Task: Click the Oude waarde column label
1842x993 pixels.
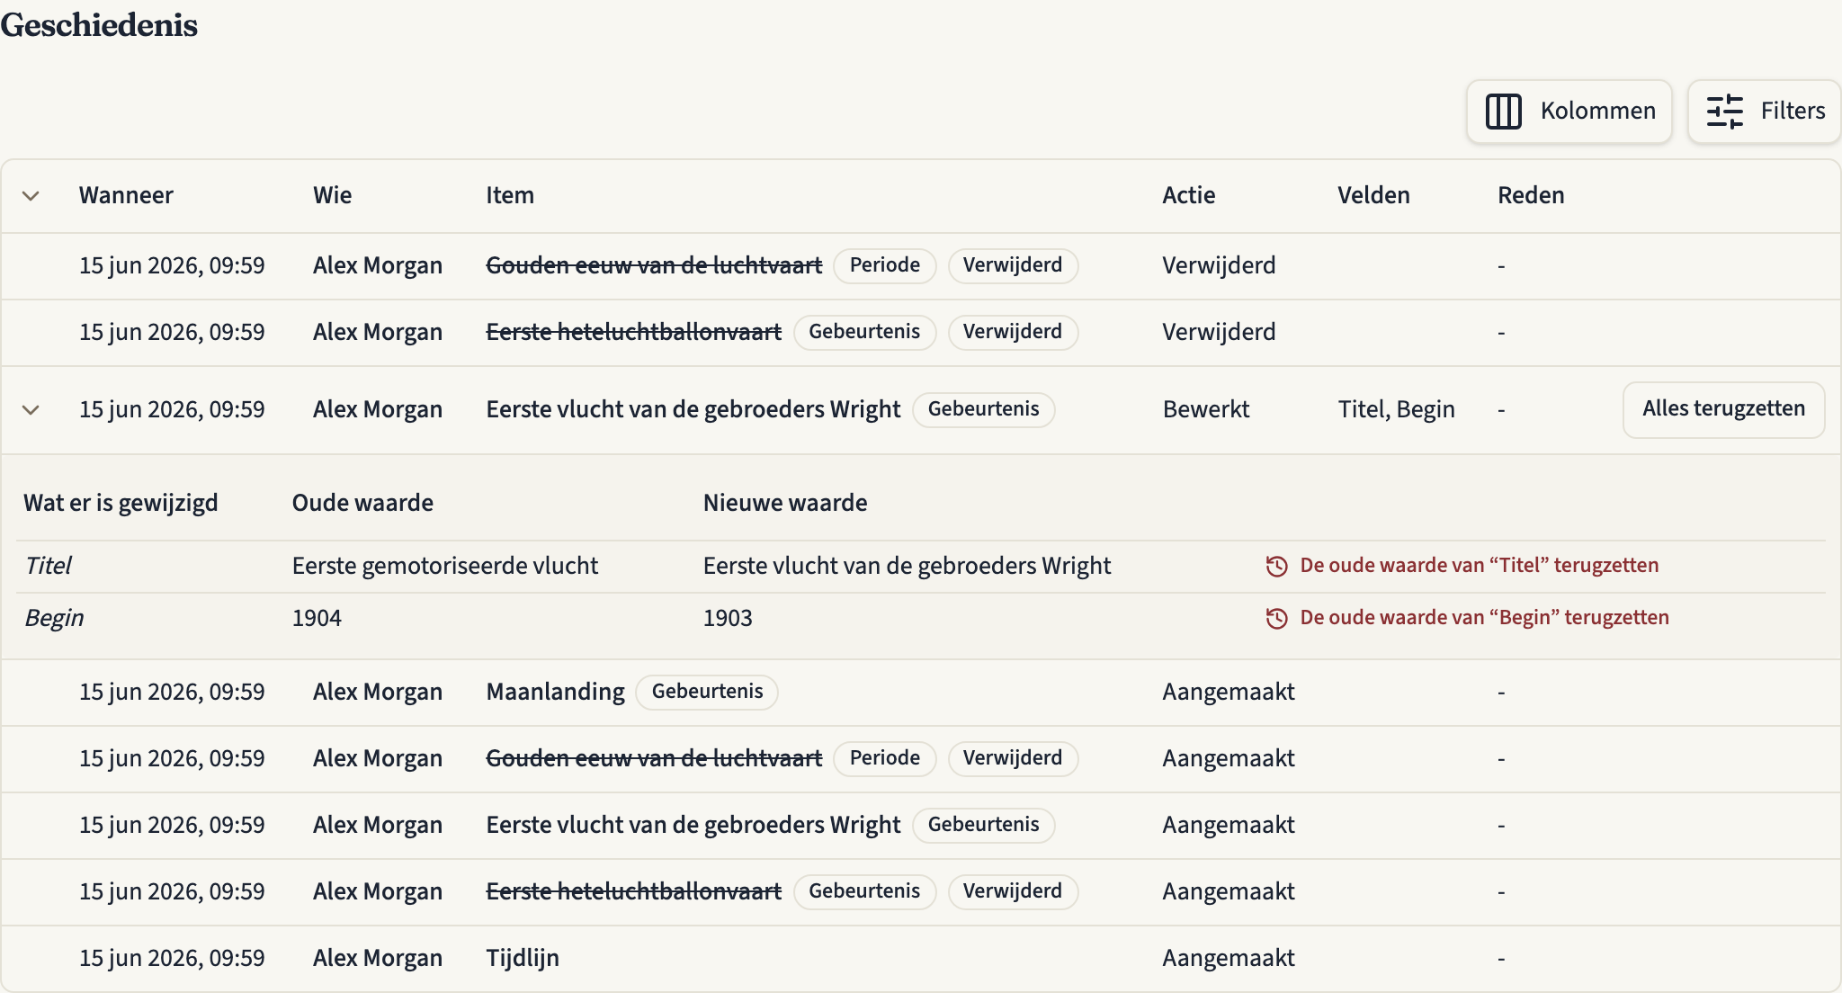Action: coord(362,503)
